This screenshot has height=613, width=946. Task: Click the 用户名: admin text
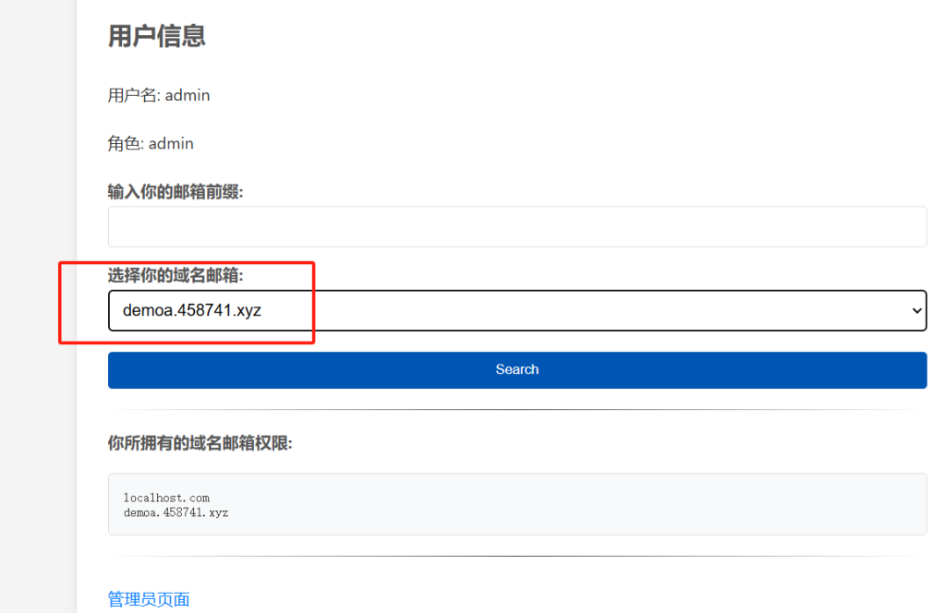click(x=159, y=95)
